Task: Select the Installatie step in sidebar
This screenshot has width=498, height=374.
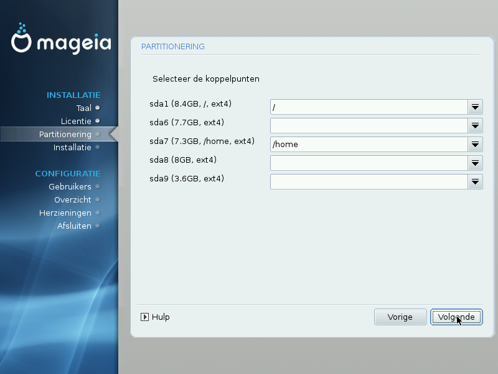Action: point(72,147)
